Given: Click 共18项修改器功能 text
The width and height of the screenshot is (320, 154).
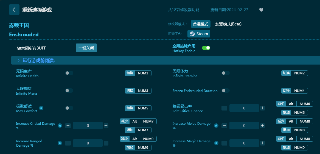Looking at the screenshot, I should click(x=184, y=10).
